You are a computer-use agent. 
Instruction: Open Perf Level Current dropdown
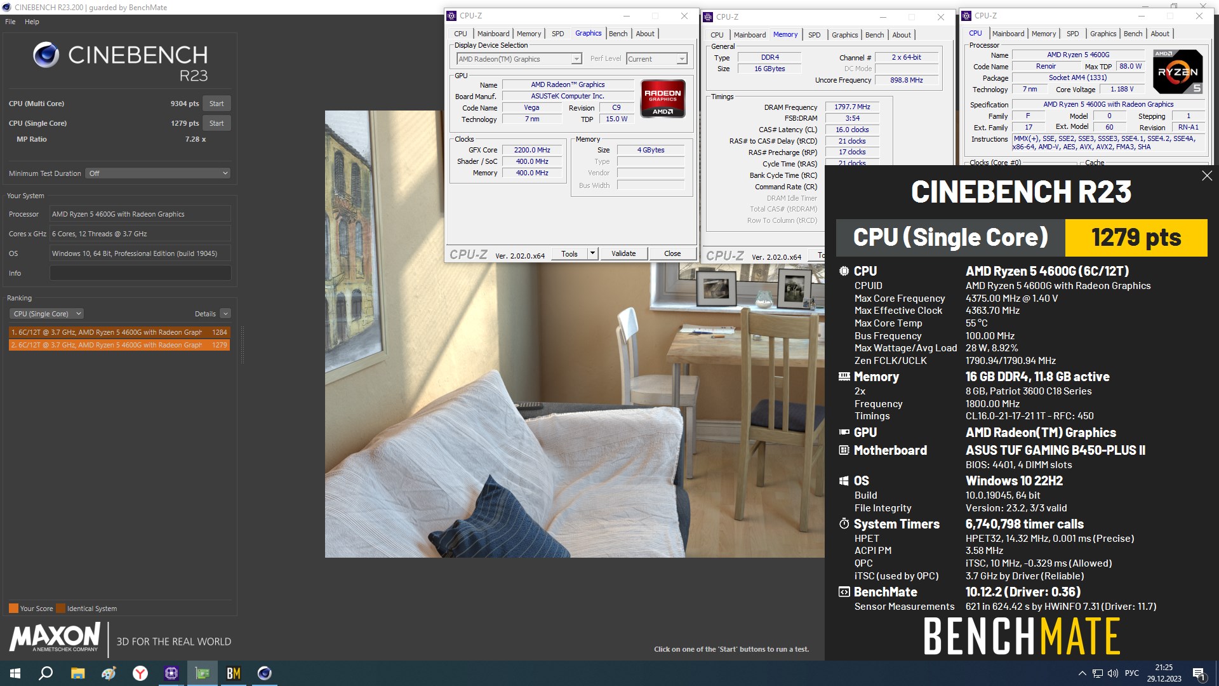coord(656,59)
